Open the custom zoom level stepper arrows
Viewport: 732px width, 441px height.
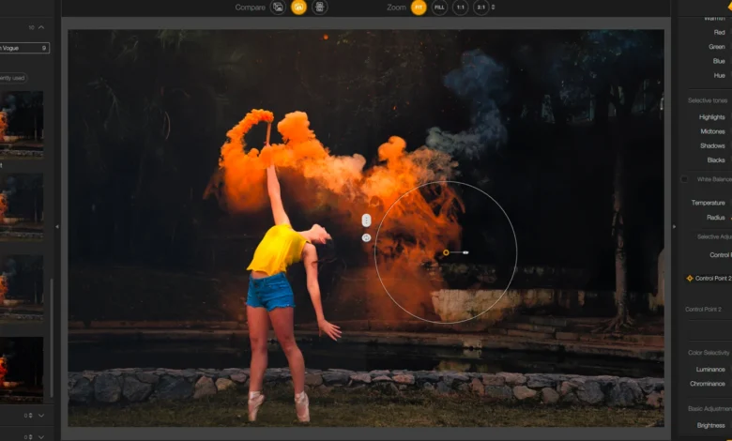[x=493, y=7]
